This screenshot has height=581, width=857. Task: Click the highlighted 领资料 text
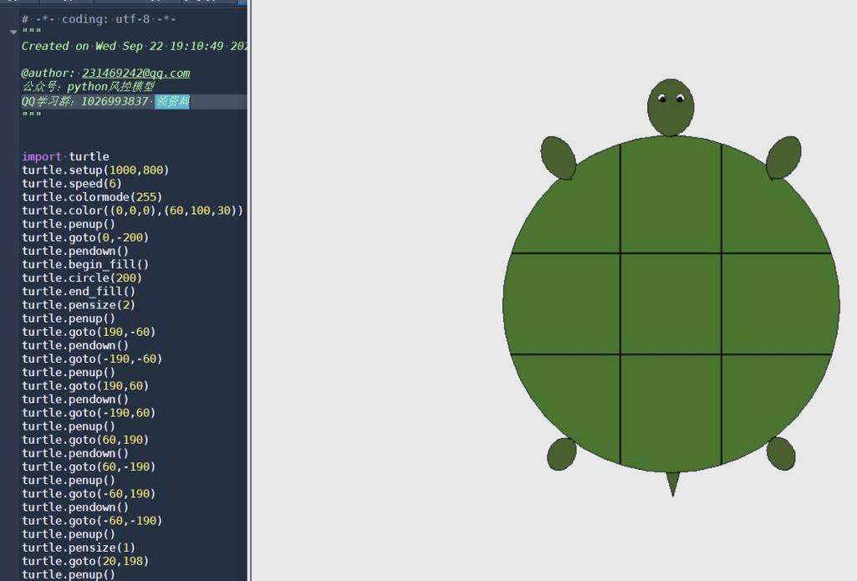(172, 100)
